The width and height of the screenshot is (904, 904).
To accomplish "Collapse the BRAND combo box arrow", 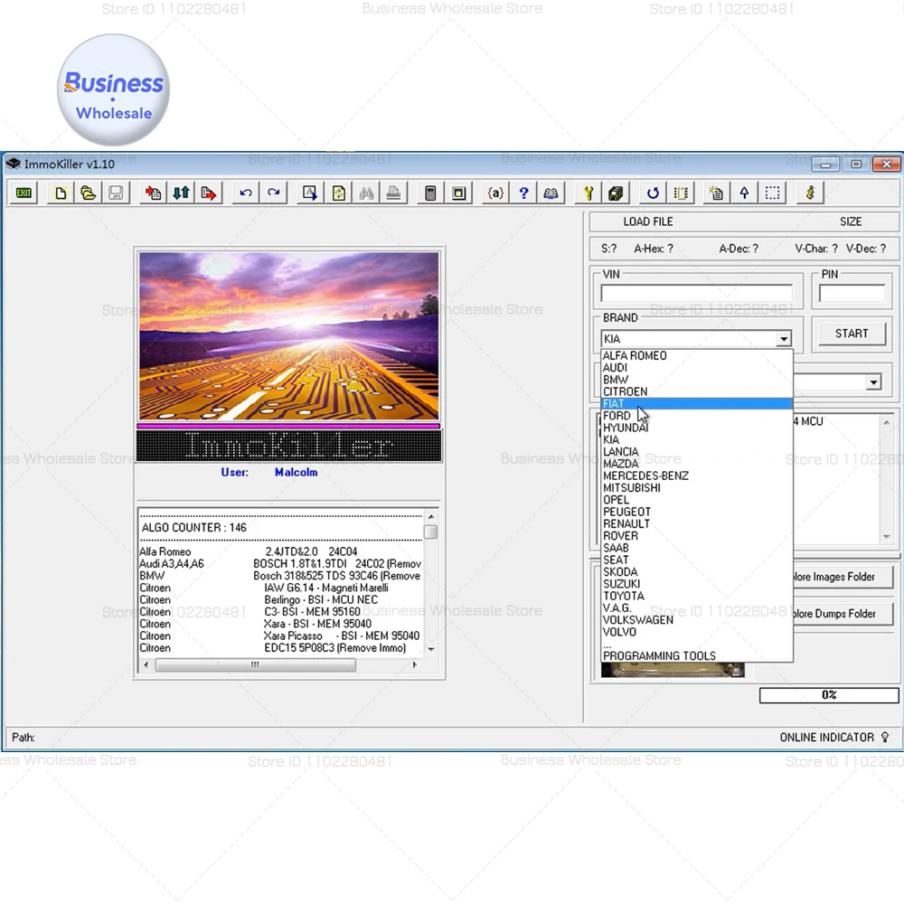I will (x=784, y=339).
